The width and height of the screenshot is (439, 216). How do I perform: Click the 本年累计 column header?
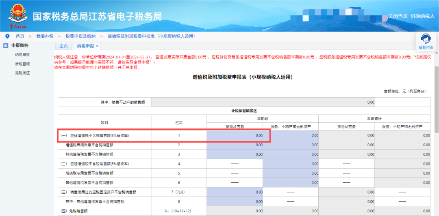pos(374,118)
